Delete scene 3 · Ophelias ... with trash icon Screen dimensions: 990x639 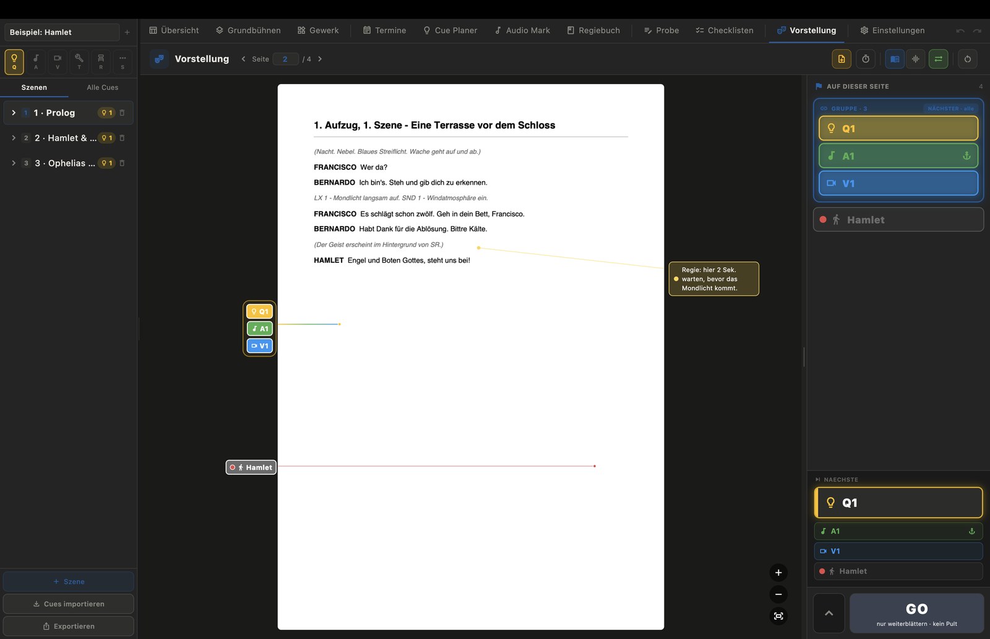point(122,163)
